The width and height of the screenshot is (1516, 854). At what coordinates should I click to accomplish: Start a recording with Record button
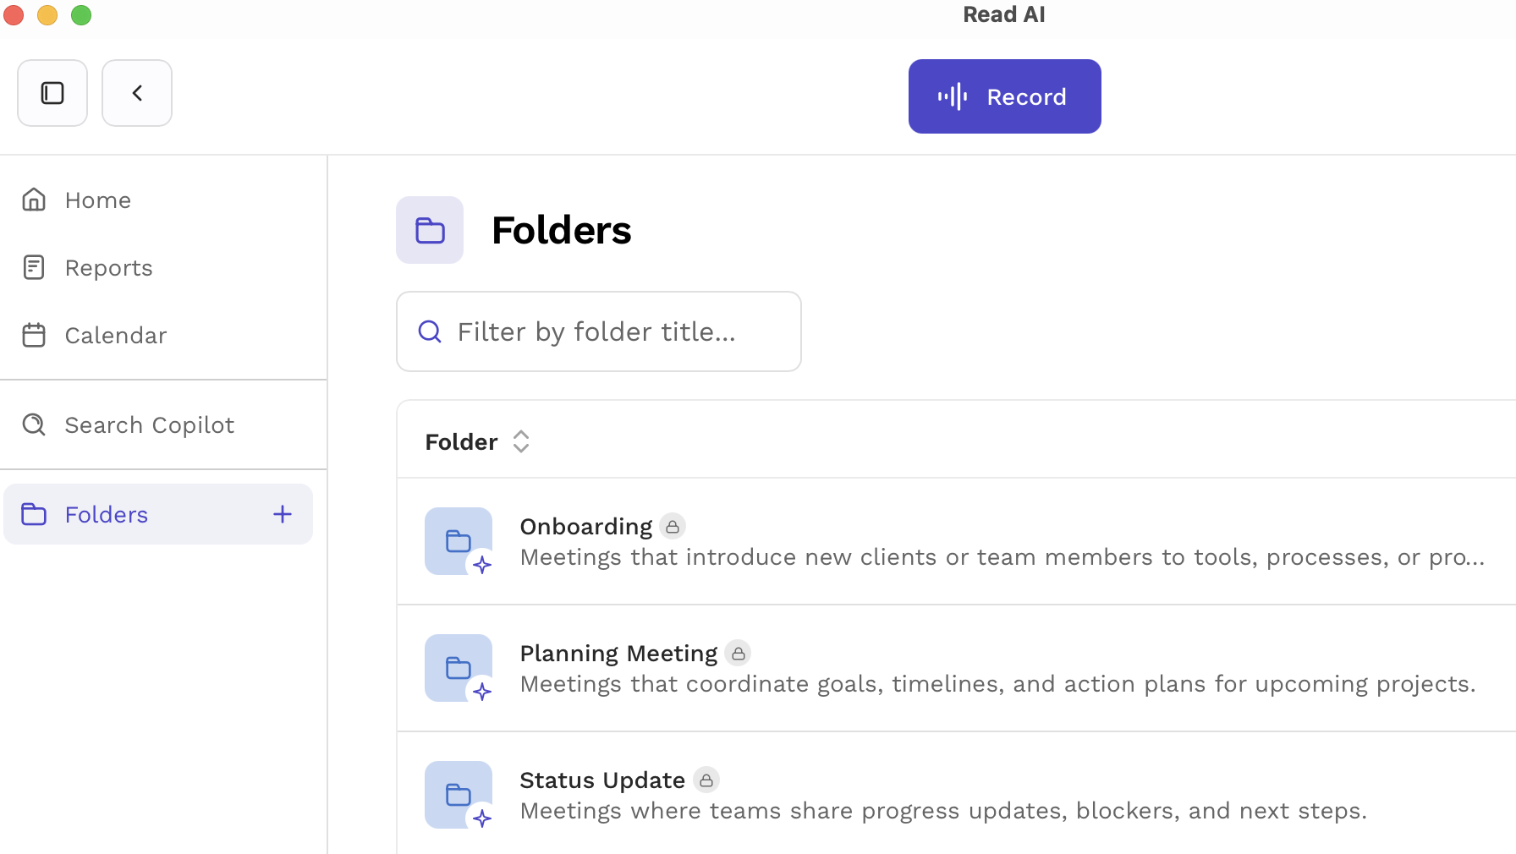pos(1004,96)
